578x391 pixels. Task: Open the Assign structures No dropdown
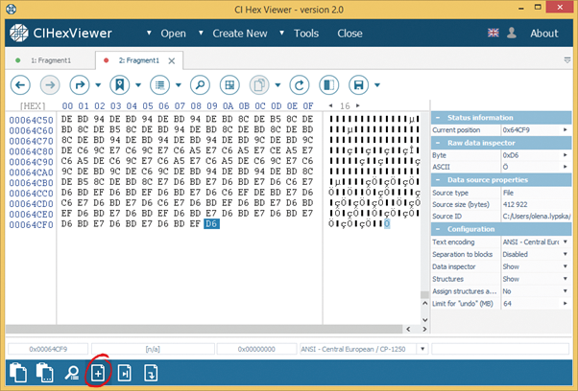(x=566, y=291)
